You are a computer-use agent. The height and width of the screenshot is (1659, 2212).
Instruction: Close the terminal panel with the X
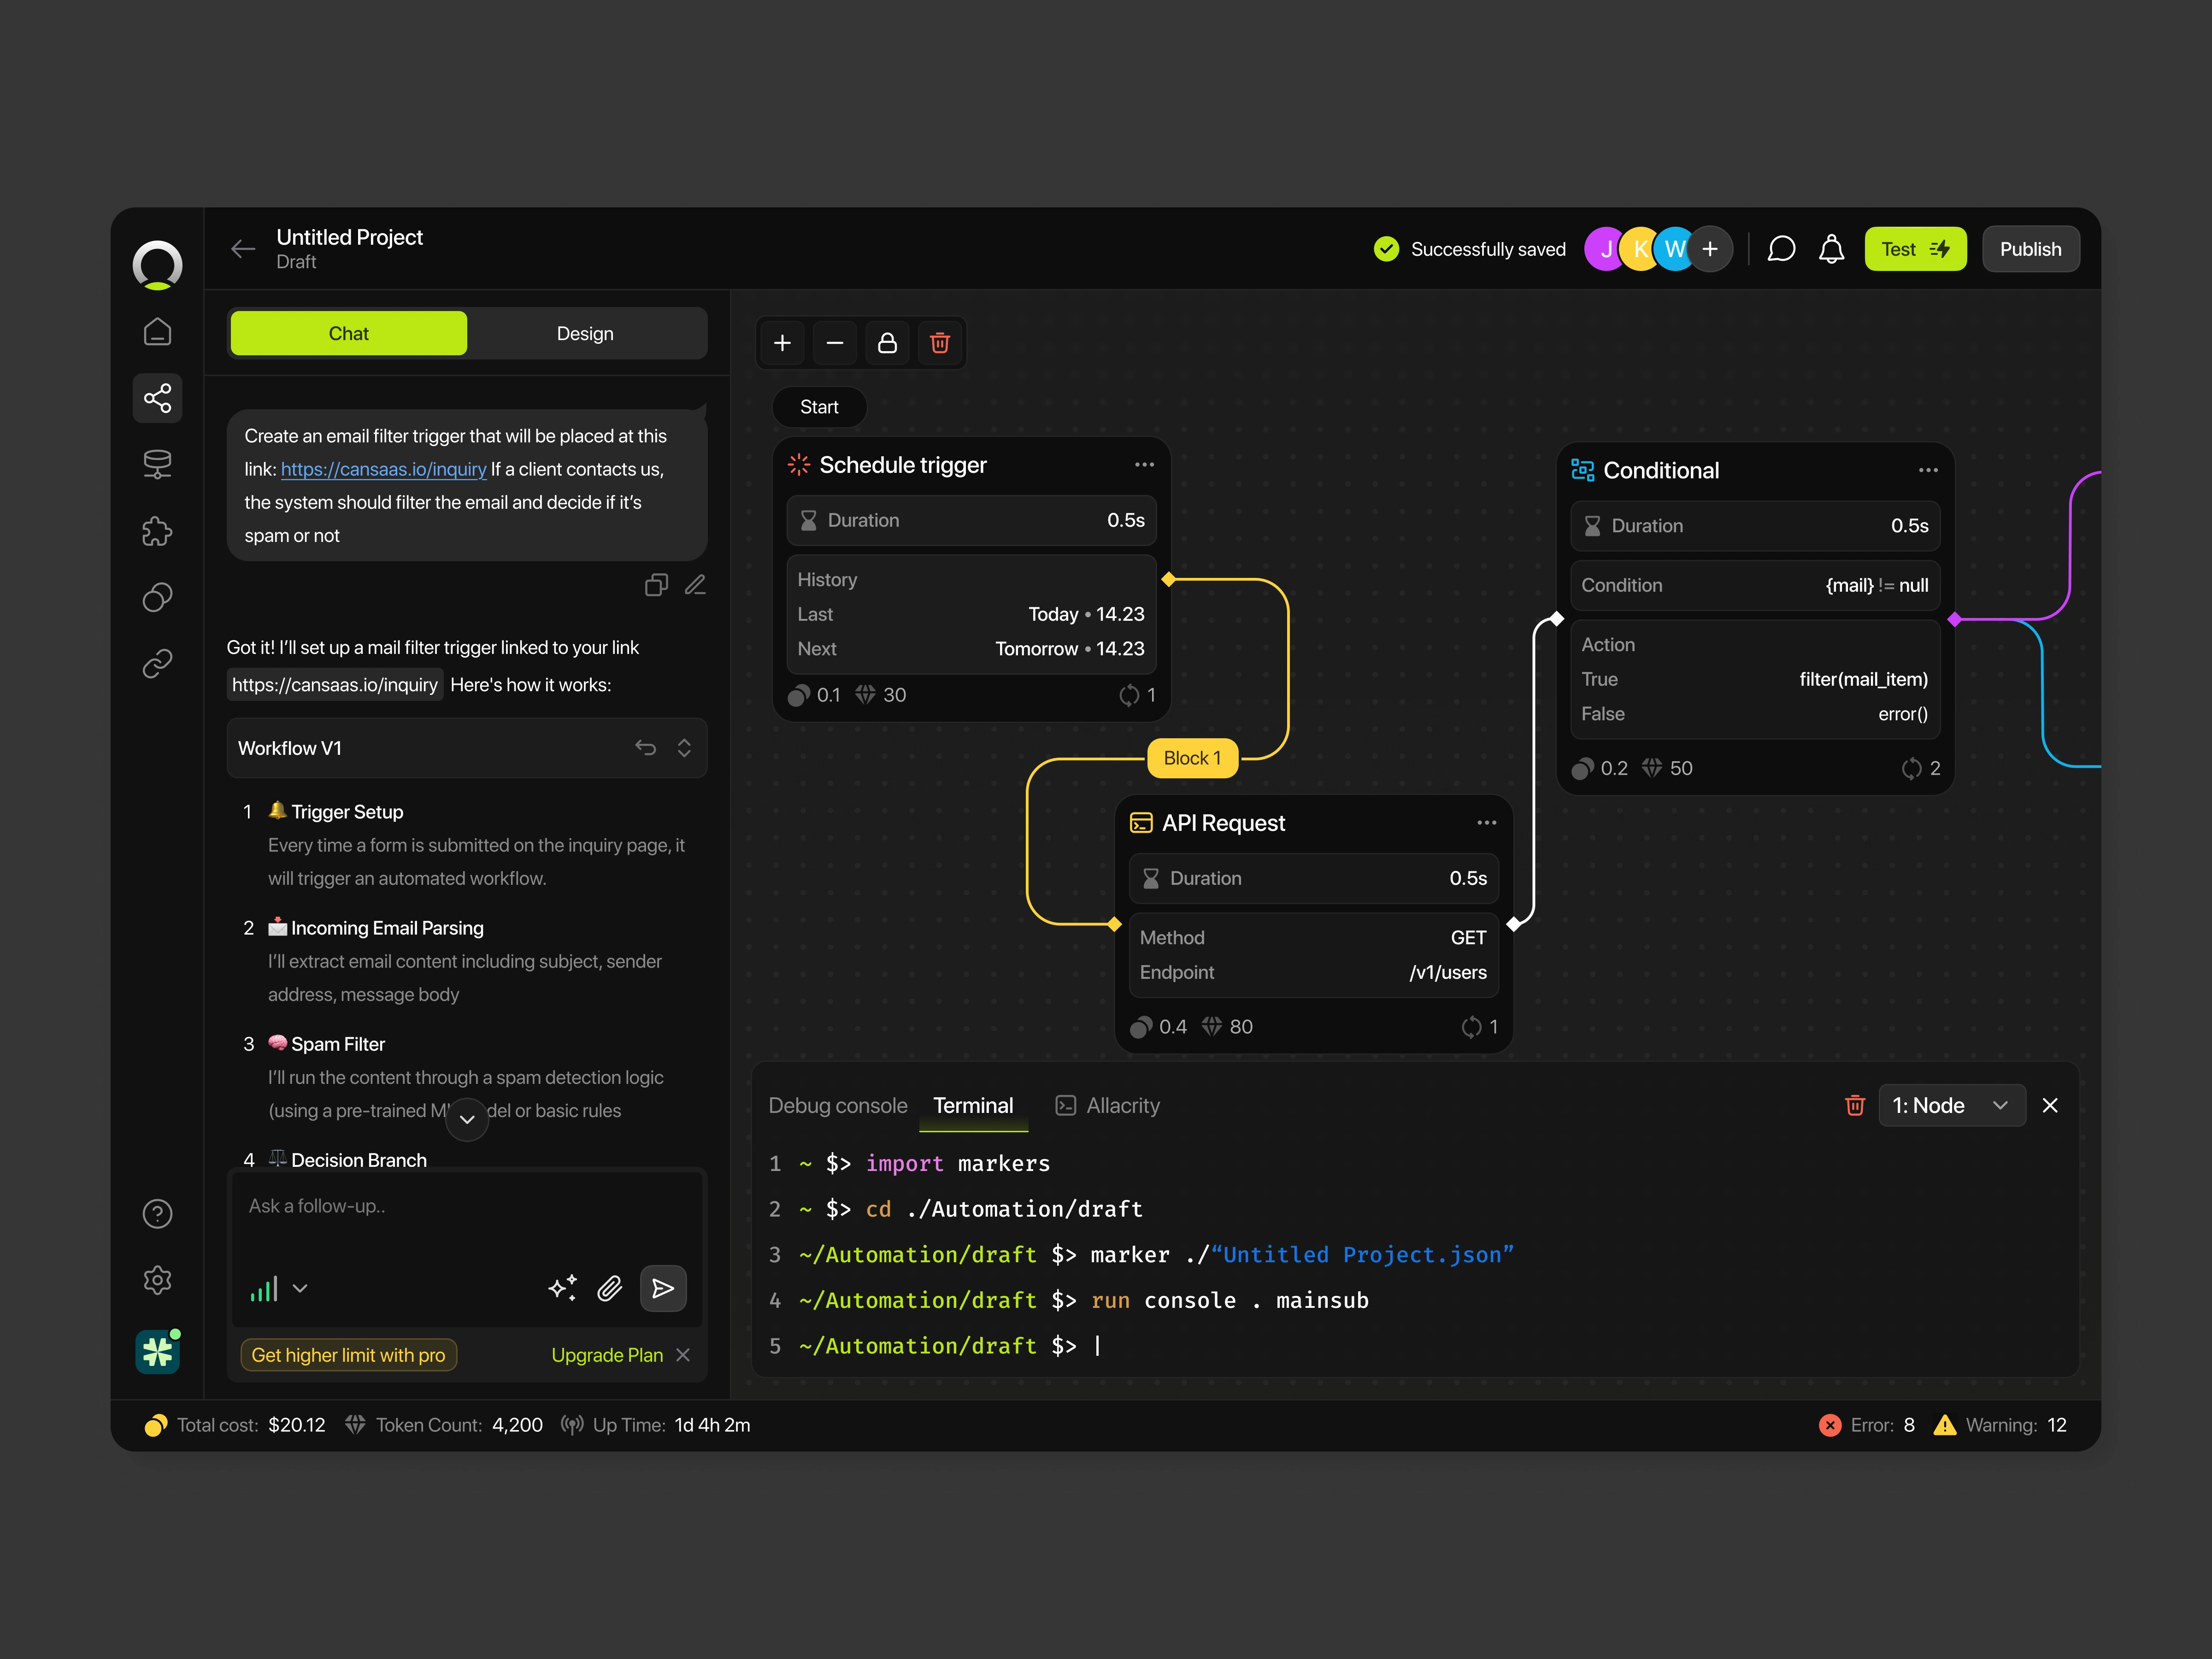(2050, 1105)
